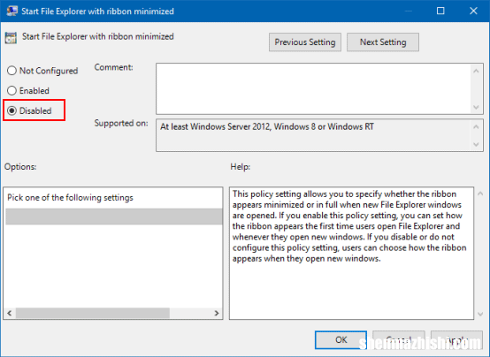Click Supported on box scroll up arrow
490x357 pixels.
point(476,127)
